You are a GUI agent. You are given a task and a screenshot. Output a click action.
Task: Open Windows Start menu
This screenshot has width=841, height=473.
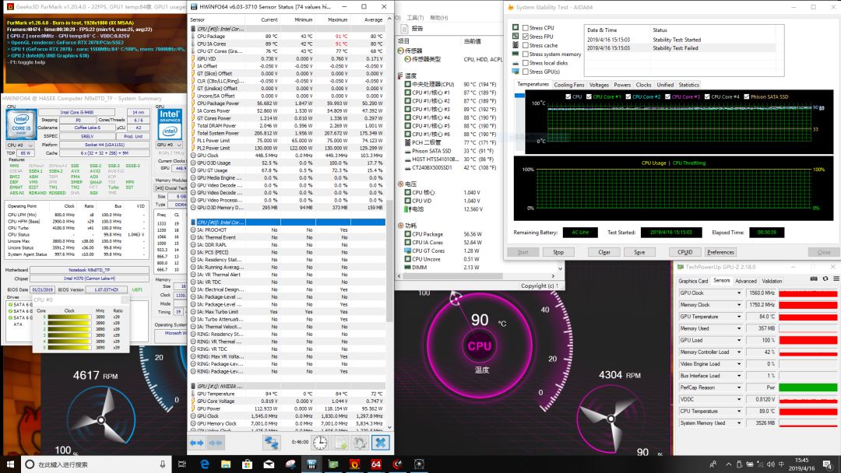pyautogui.click(x=10, y=464)
